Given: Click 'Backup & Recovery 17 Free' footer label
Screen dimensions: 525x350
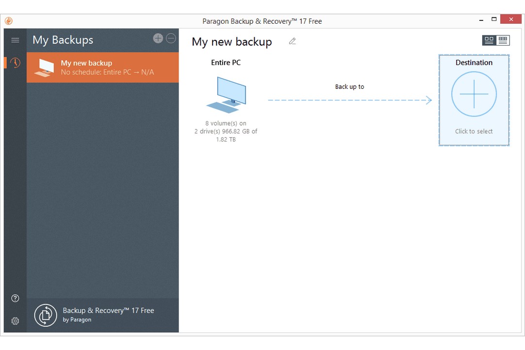Looking at the screenshot, I should tap(109, 311).
